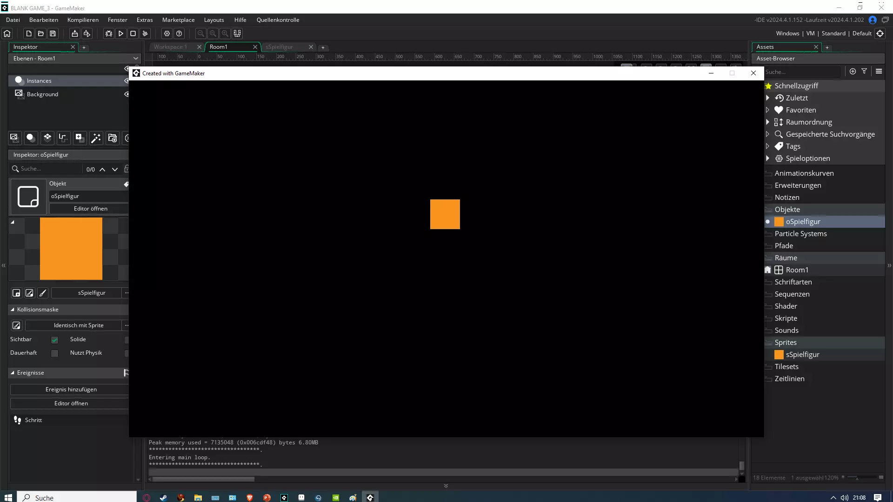Create an asset layer via magic wand icon
Screen dimensions: 893x502
(96, 138)
